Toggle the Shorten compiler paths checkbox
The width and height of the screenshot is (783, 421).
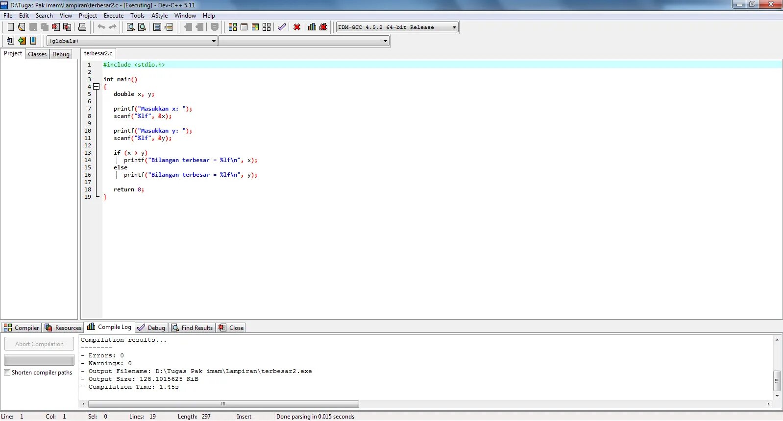click(x=7, y=373)
